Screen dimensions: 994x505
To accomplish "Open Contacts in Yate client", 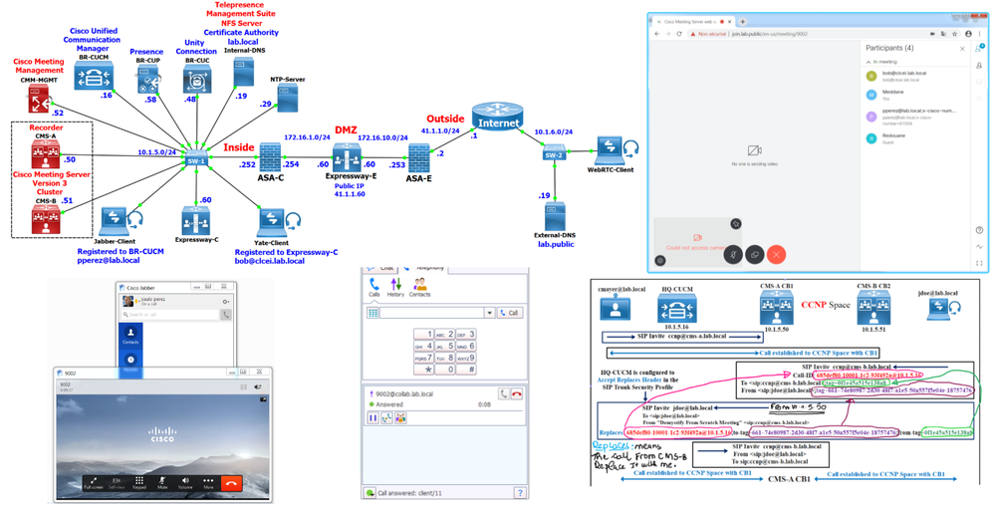I will (x=419, y=287).
